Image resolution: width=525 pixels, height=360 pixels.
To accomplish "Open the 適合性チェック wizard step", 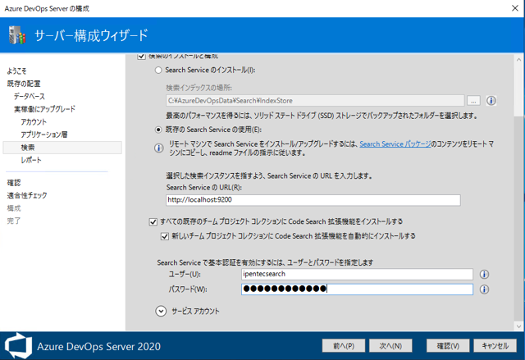I will pos(27,195).
